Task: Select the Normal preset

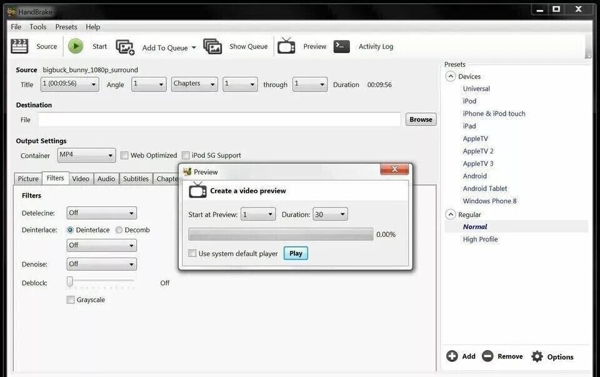Action: [475, 226]
